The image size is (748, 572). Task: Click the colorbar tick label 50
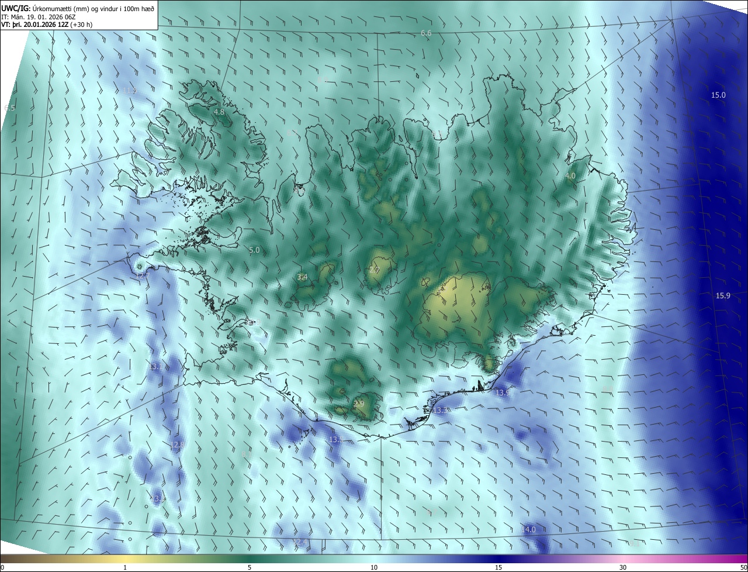point(743,567)
